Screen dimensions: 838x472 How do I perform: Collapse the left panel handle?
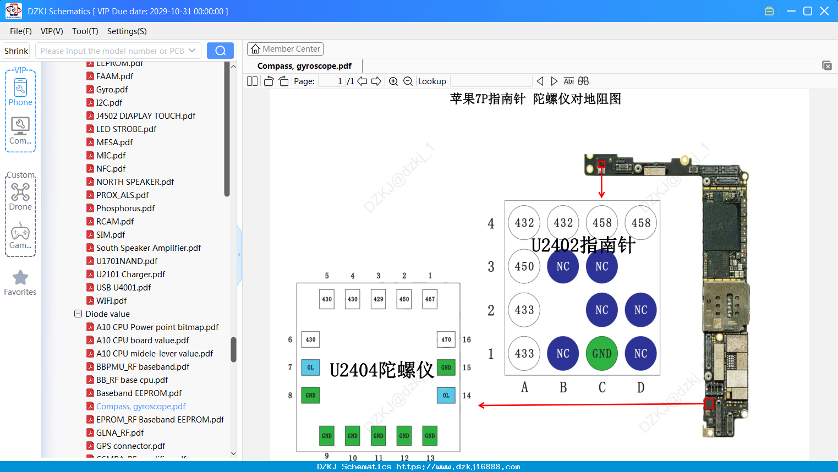pos(239,255)
